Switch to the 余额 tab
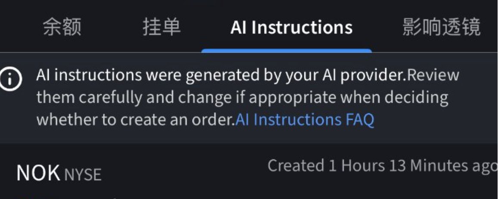The height and width of the screenshot is (199, 498). (x=62, y=27)
